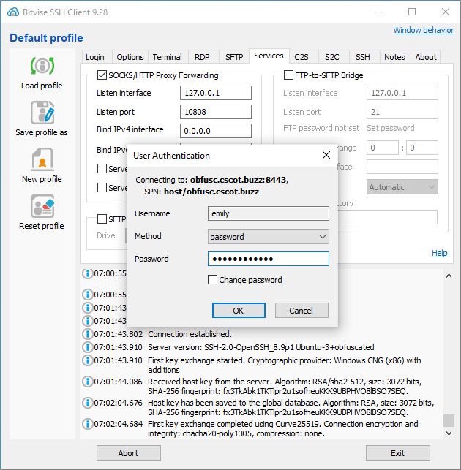Click info icon next to 07:02:04.684 log entry
The image size is (461, 470).
(x=87, y=424)
